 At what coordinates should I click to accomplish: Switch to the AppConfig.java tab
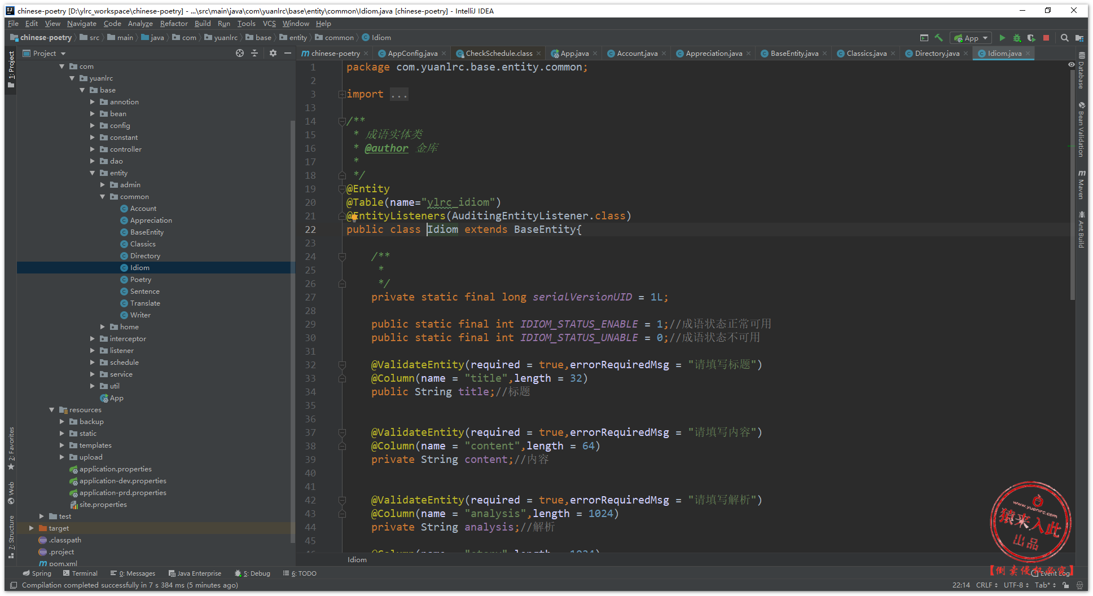point(412,54)
